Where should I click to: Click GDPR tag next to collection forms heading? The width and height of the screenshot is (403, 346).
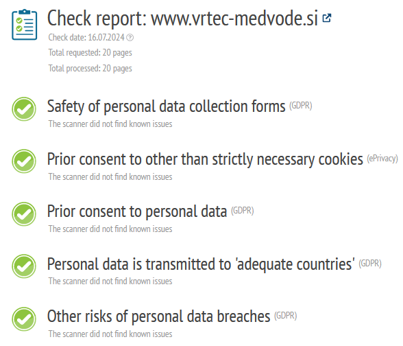click(301, 106)
